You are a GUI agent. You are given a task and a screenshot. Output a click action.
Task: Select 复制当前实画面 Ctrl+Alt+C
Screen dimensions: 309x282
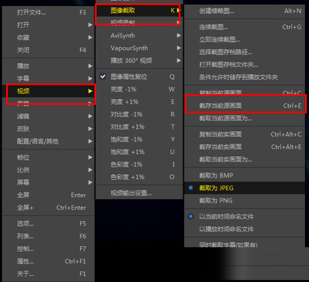pos(244,135)
